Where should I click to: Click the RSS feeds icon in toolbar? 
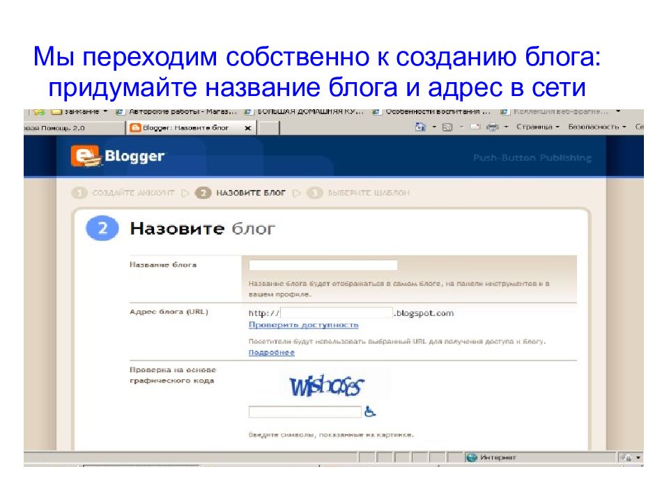[447, 127]
